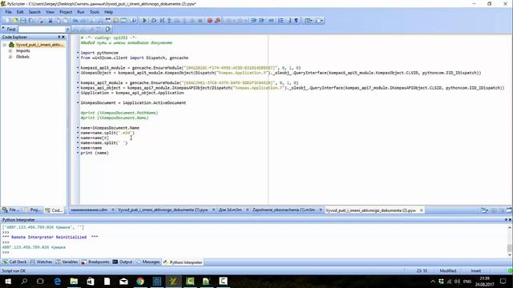Open the View menu
This screenshot has width=513, height=288.
coord(50,12)
